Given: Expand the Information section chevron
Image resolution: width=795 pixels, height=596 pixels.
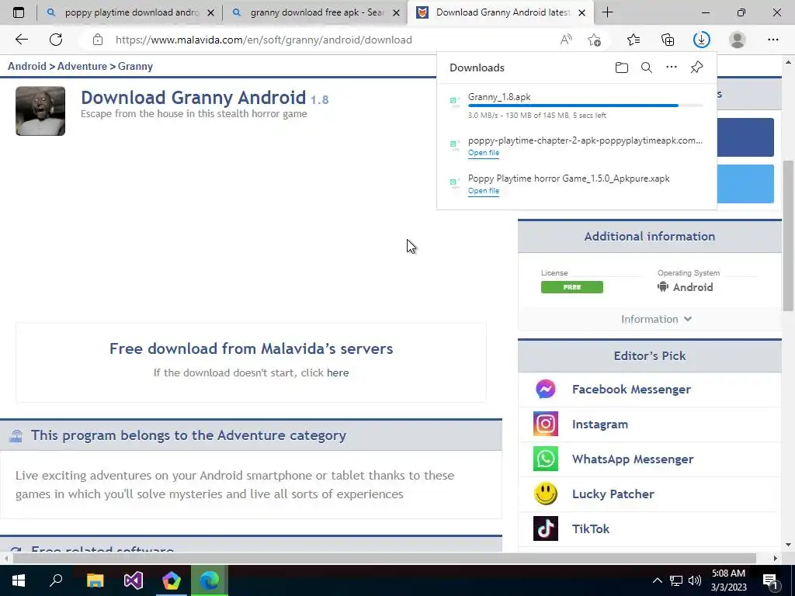Looking at the screenshot, I should (x=688, y=319).
